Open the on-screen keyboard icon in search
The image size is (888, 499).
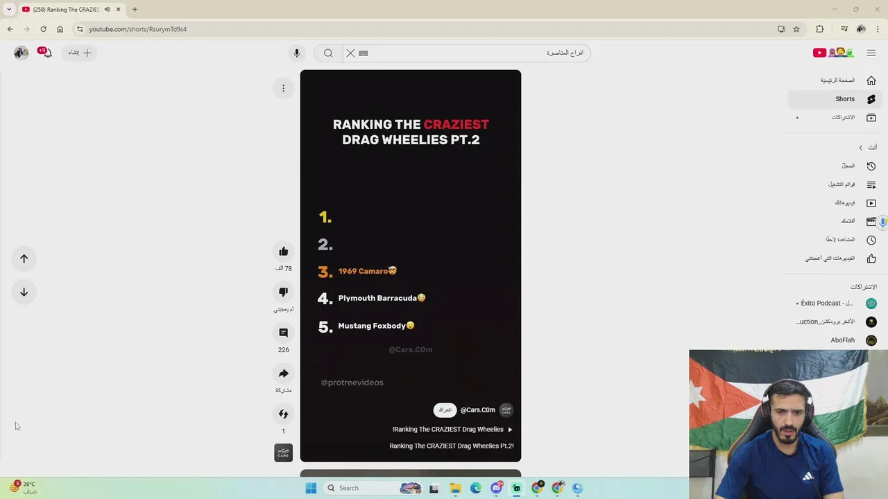(x=363, y=53)
